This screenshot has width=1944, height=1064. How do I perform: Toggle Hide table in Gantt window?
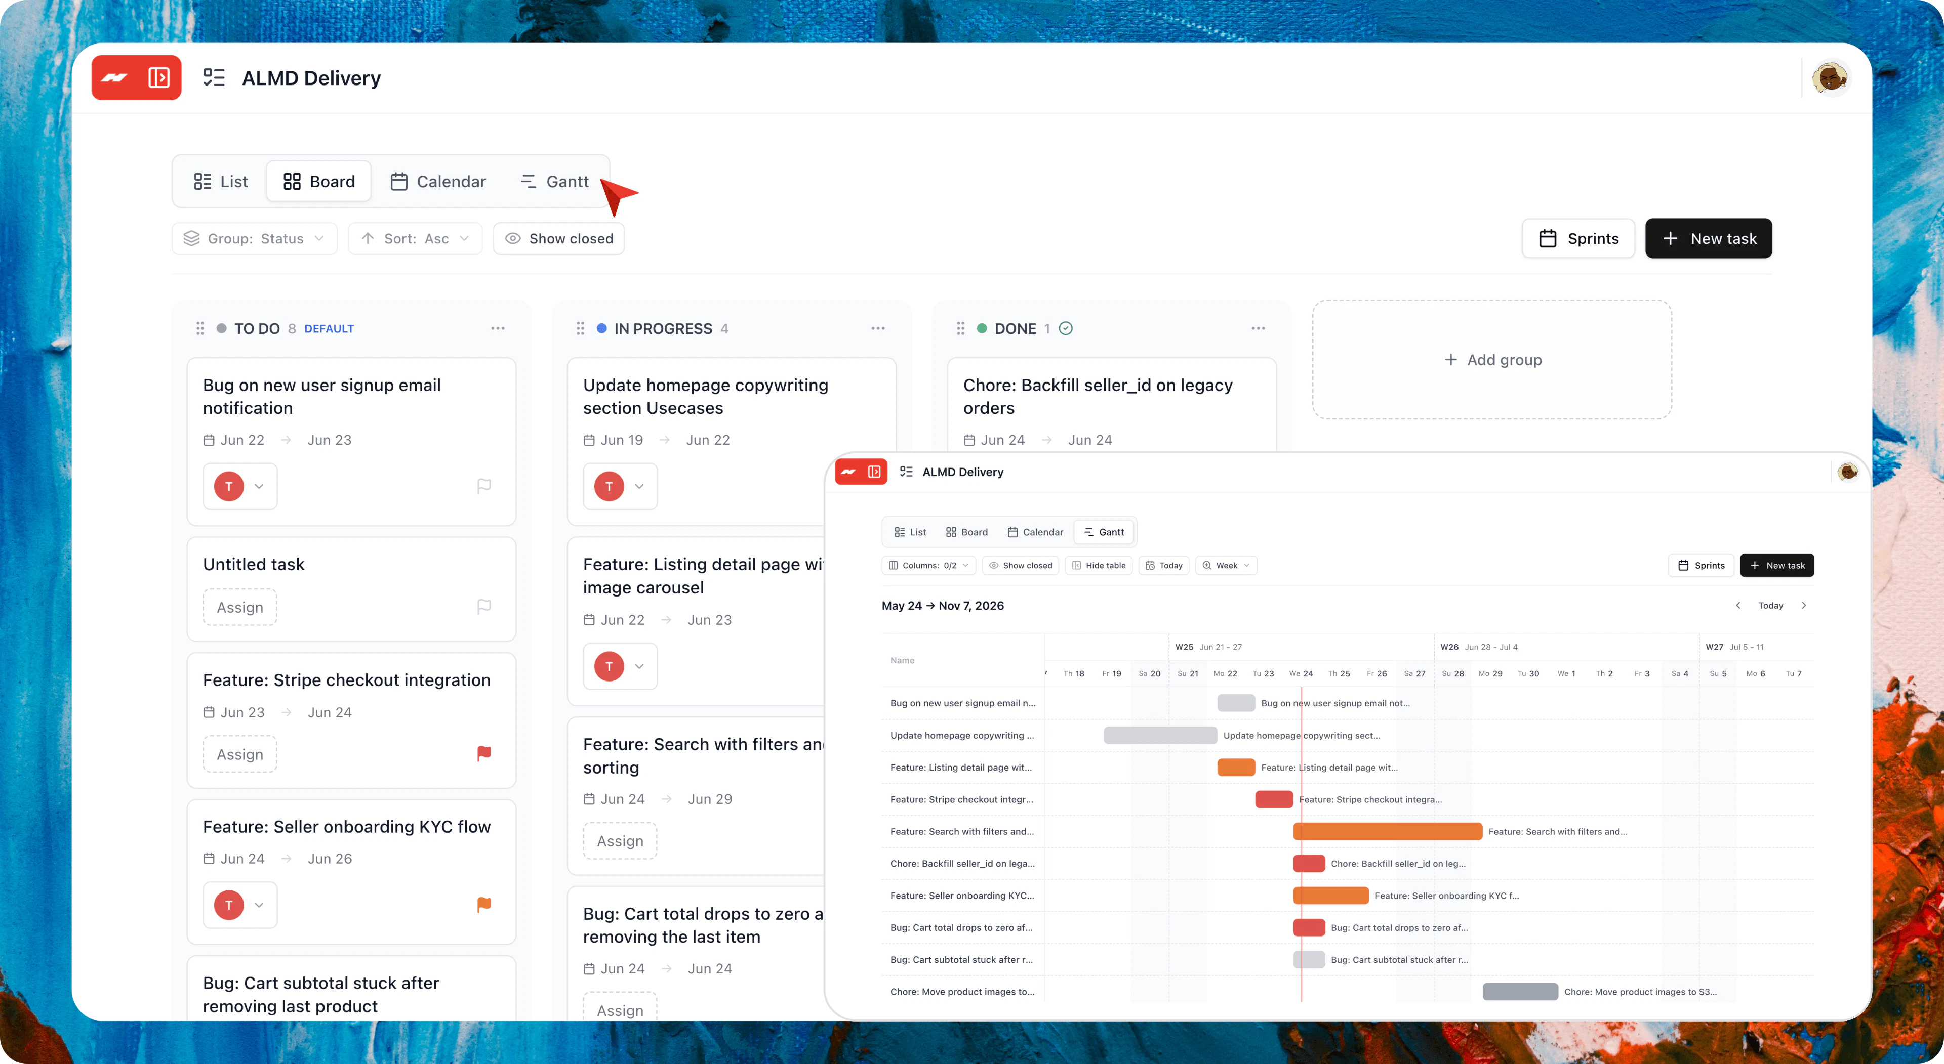pyautogui.click(x=1099, y=566)
